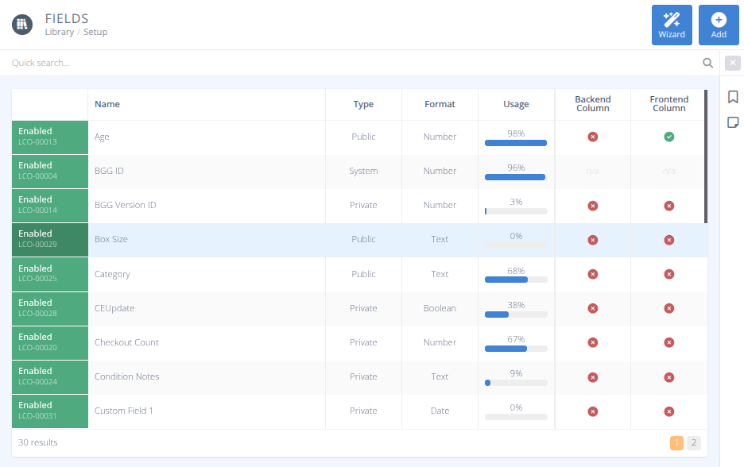The image size is (744, 467).
Task: Click the books library logo icon
Action: click(x=21, y=24)
